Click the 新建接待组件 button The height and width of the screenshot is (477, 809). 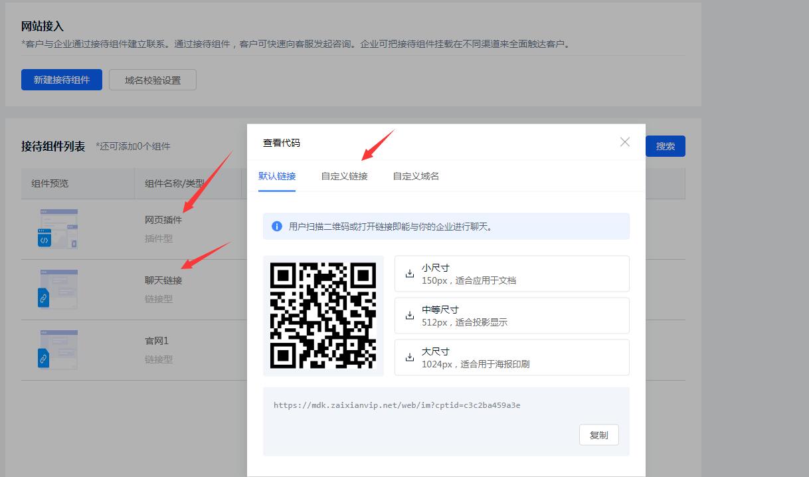tap(62, 80)
